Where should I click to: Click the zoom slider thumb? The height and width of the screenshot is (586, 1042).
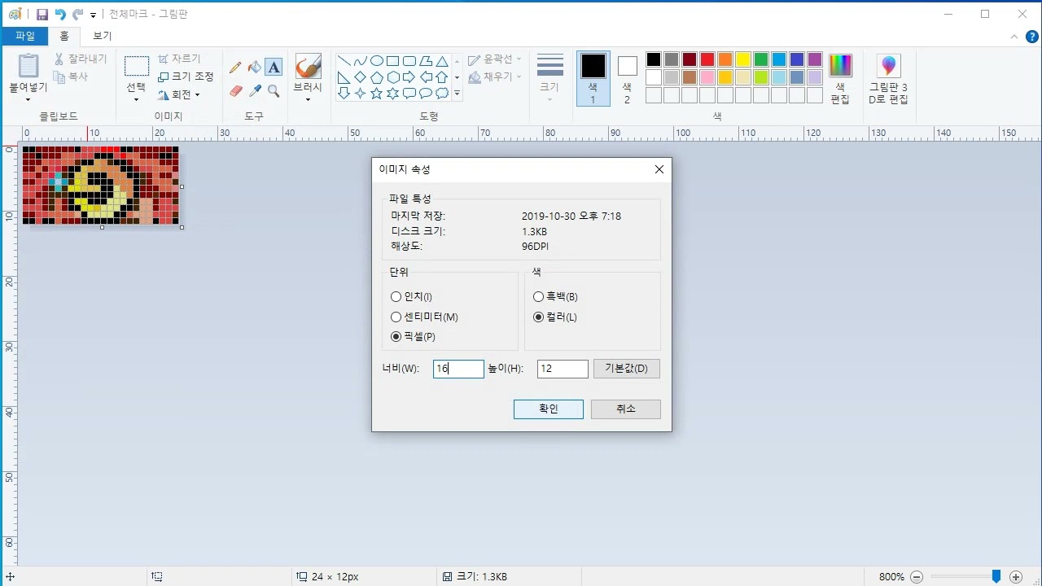coord(996,576)
